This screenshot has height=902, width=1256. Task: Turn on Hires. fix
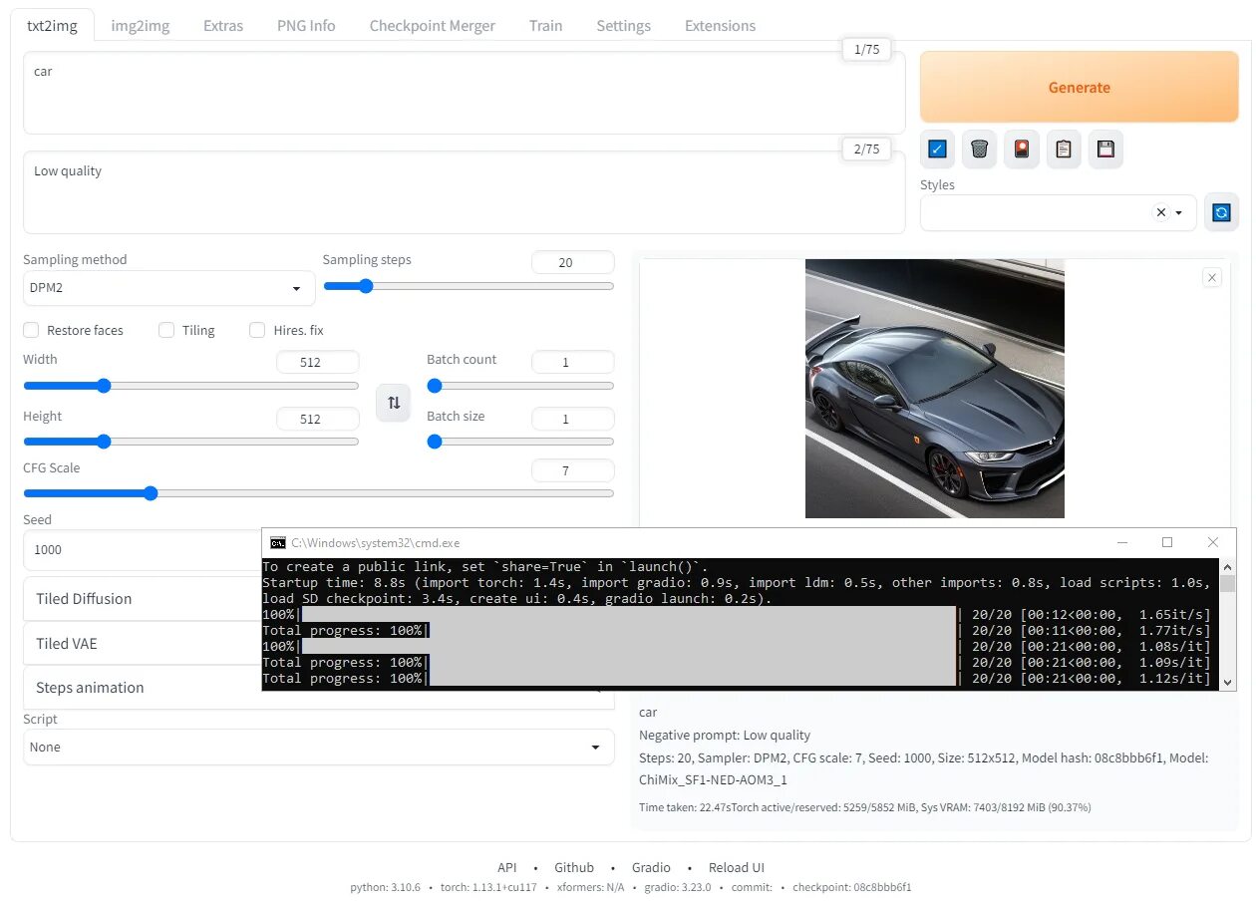click(x=257, y=330)
